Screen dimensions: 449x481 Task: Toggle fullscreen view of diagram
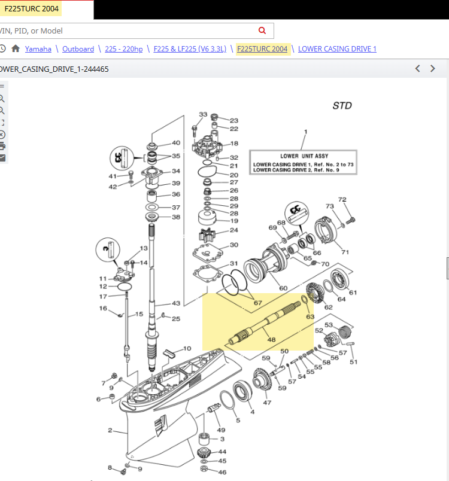(x=2, y=123)
